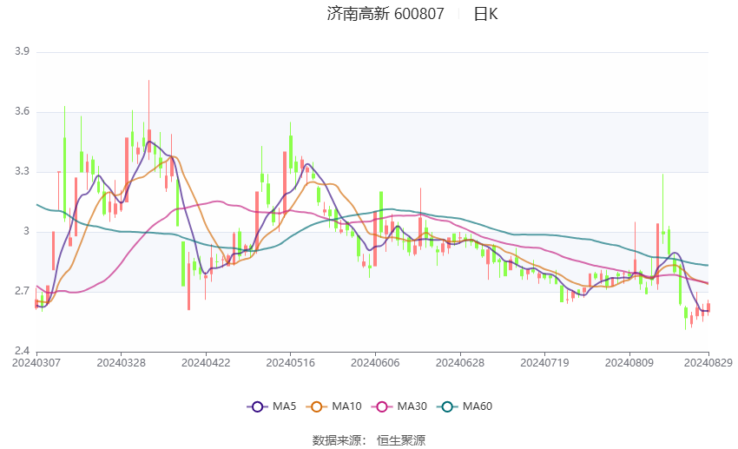Toggle the MA5 legend series
Viewport: 738px width, 449px height.
pos(272,406)
